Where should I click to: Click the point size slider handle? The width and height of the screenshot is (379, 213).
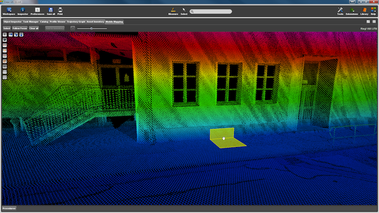(92, 29)
